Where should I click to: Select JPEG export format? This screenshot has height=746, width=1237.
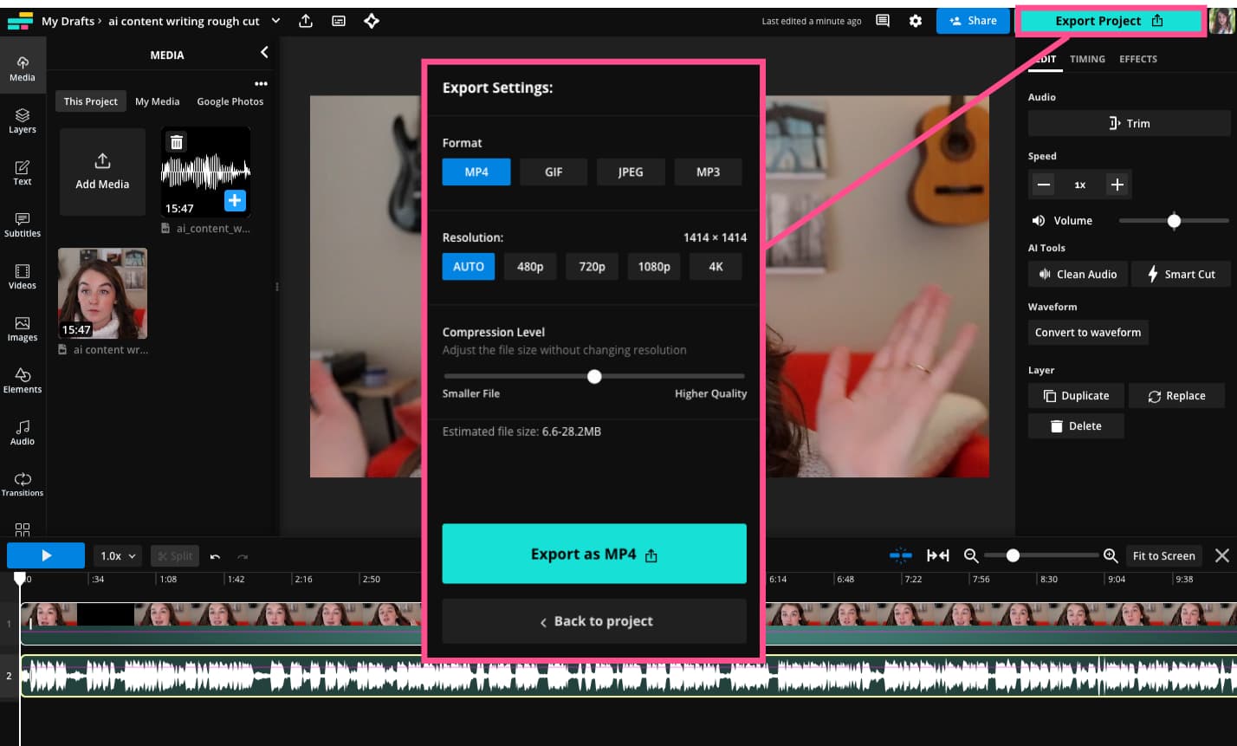click(x=631, y=172)
